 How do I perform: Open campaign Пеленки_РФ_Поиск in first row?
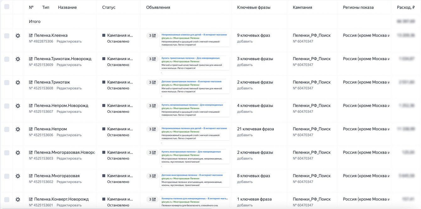click(311, 35)
